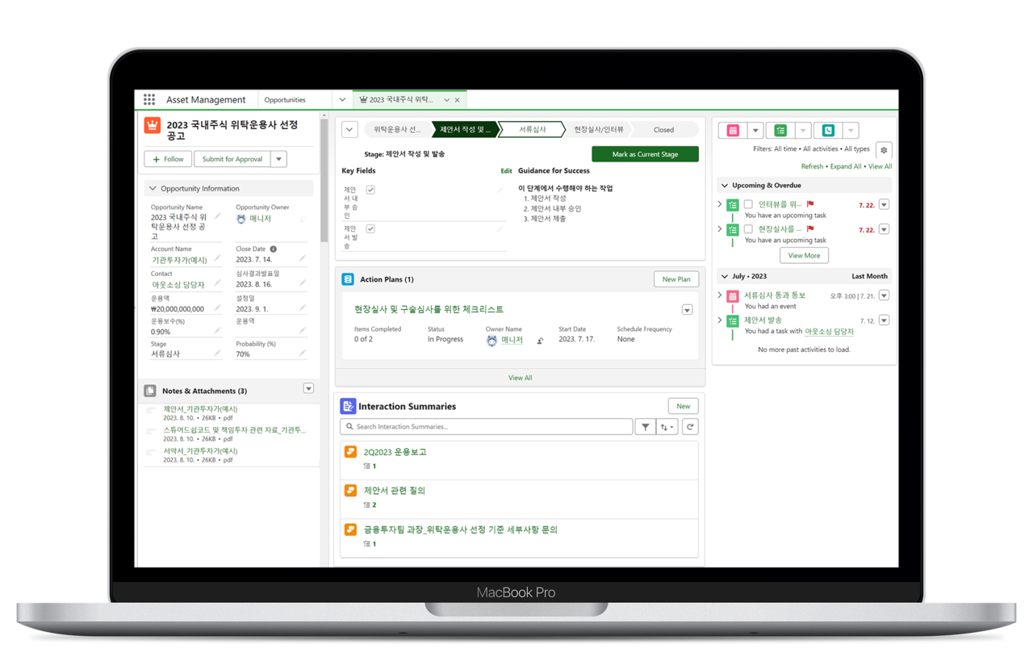Create a New Plan in Action Plans
Image resolution: width=1033 pixels, height=657 pixels.
coord(675,279)
